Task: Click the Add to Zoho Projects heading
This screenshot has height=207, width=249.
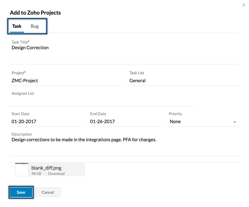Action: tap(35, 13)
